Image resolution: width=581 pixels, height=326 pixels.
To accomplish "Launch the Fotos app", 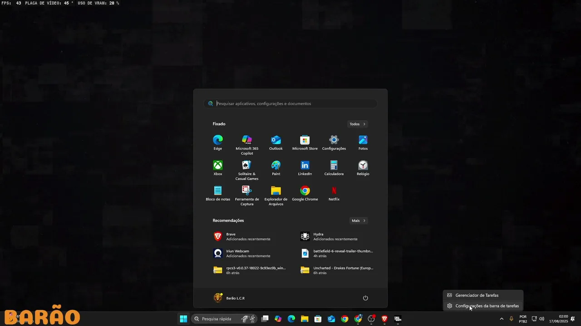I will (x=363, y=143).
